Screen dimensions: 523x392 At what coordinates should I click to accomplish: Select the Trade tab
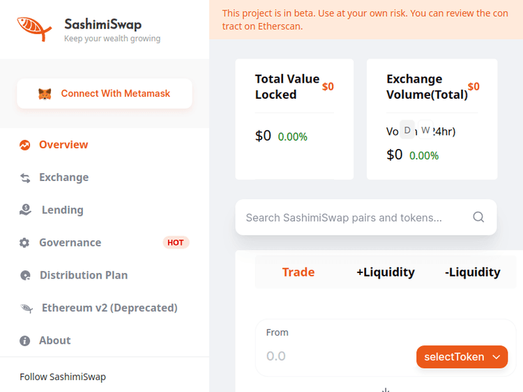298,272
